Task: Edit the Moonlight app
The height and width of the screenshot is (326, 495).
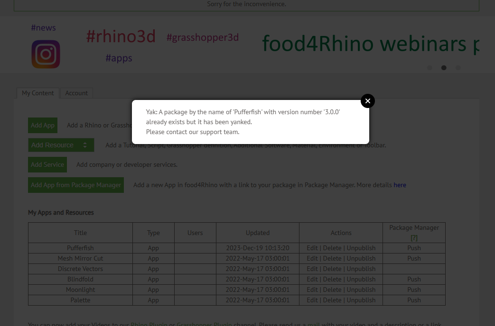Action: tap(312, 290)
